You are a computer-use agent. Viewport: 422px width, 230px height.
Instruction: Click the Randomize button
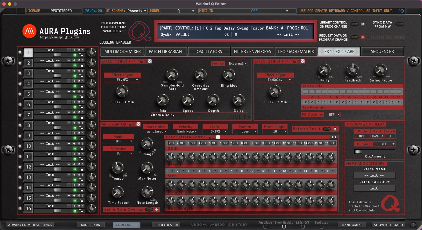coord(352,225)
